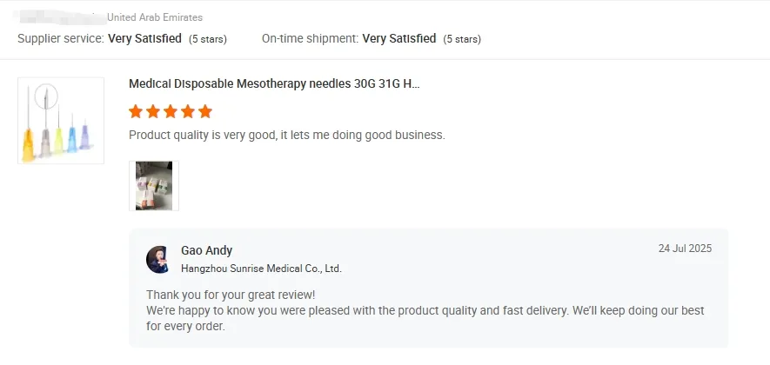Click the United Arab Emirates country label

point(155,17)
